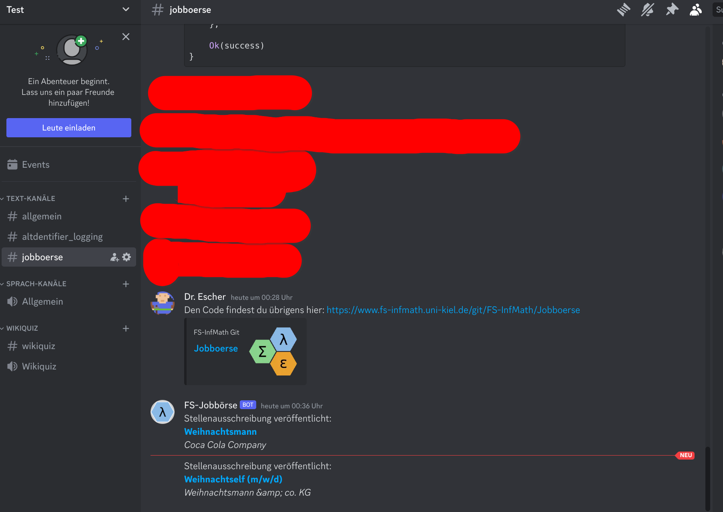Open pinned messages pin icon
The image size is (723, 512).
click(672, 10)
